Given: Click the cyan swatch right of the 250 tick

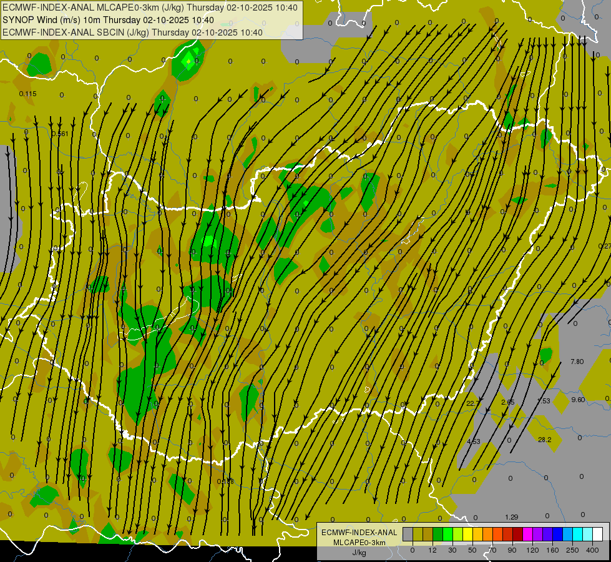Looking at the screenshot, I should (x=577, y=534).
